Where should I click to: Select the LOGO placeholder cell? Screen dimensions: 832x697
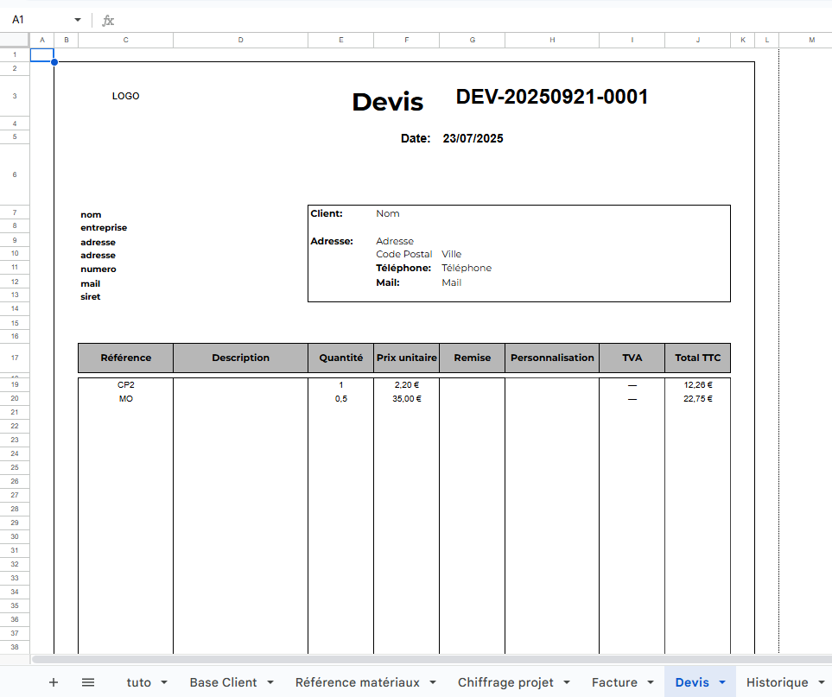coord(126,96)
